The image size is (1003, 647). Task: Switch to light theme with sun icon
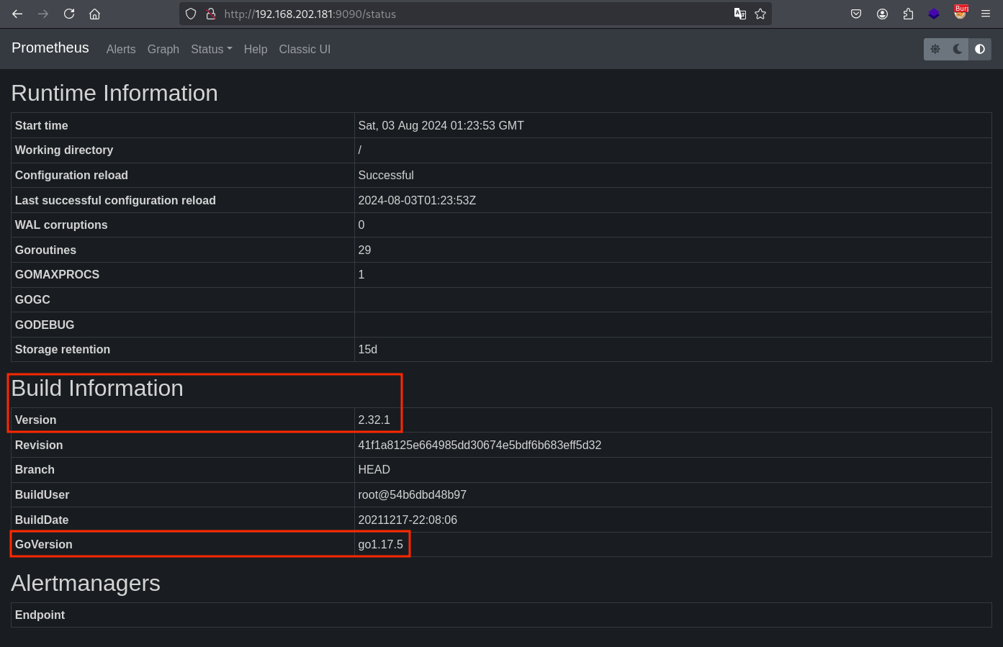tap(935, 49)
